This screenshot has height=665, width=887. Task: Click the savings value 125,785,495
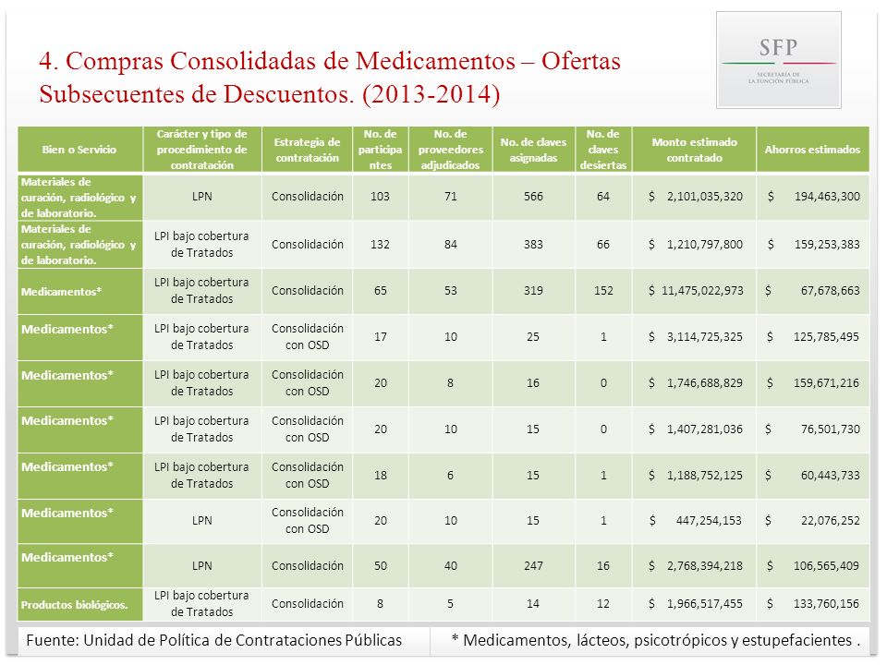pos(826,337)
